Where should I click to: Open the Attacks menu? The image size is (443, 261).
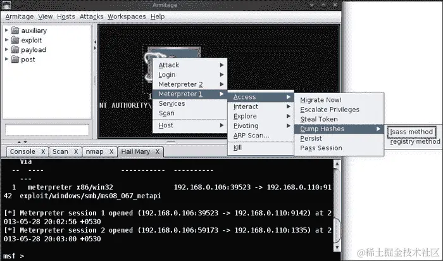click(x=92, y=16)
